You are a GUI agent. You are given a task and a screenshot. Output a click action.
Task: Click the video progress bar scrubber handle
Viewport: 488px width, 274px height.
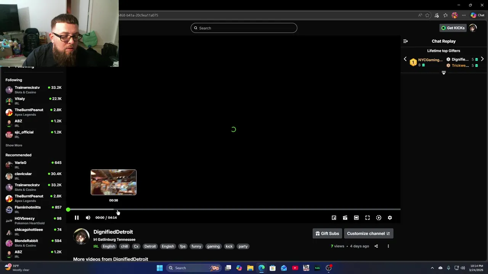68,210
